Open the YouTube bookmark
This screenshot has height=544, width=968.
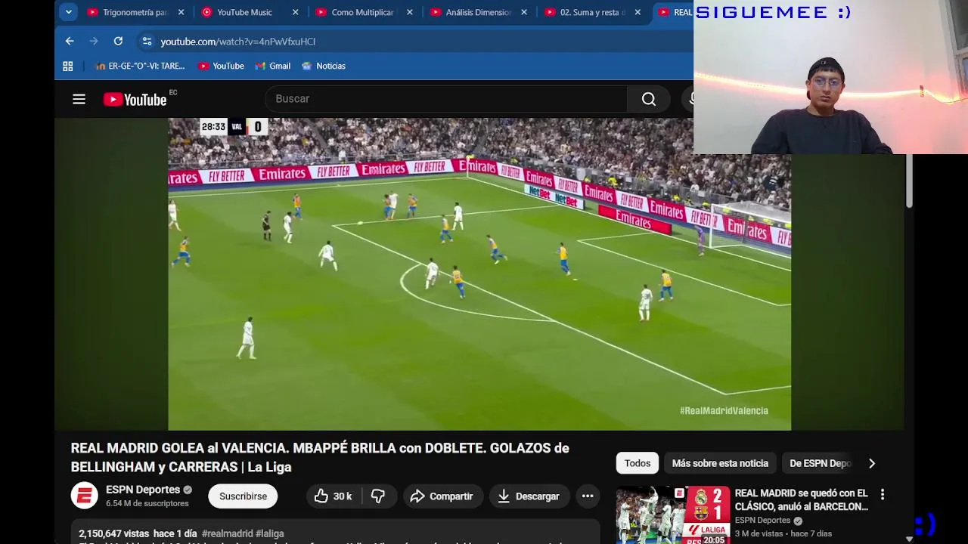(x=222, y=66)
